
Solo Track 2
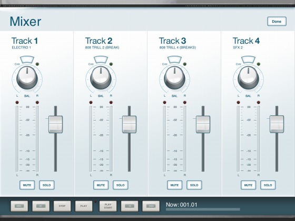click(x=121, y=185)
